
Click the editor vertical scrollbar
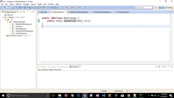(x=170, y=38)
